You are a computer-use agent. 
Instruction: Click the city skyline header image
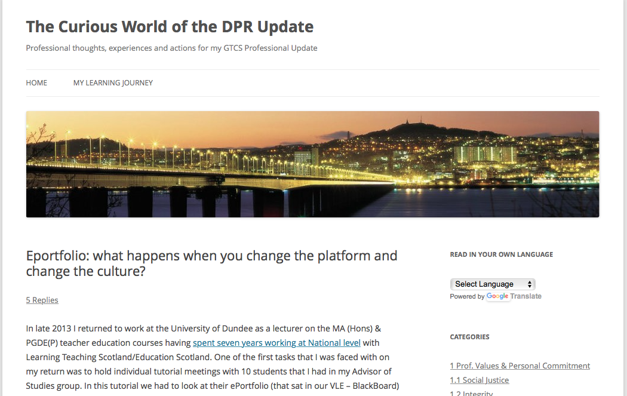tap(312, 163)
